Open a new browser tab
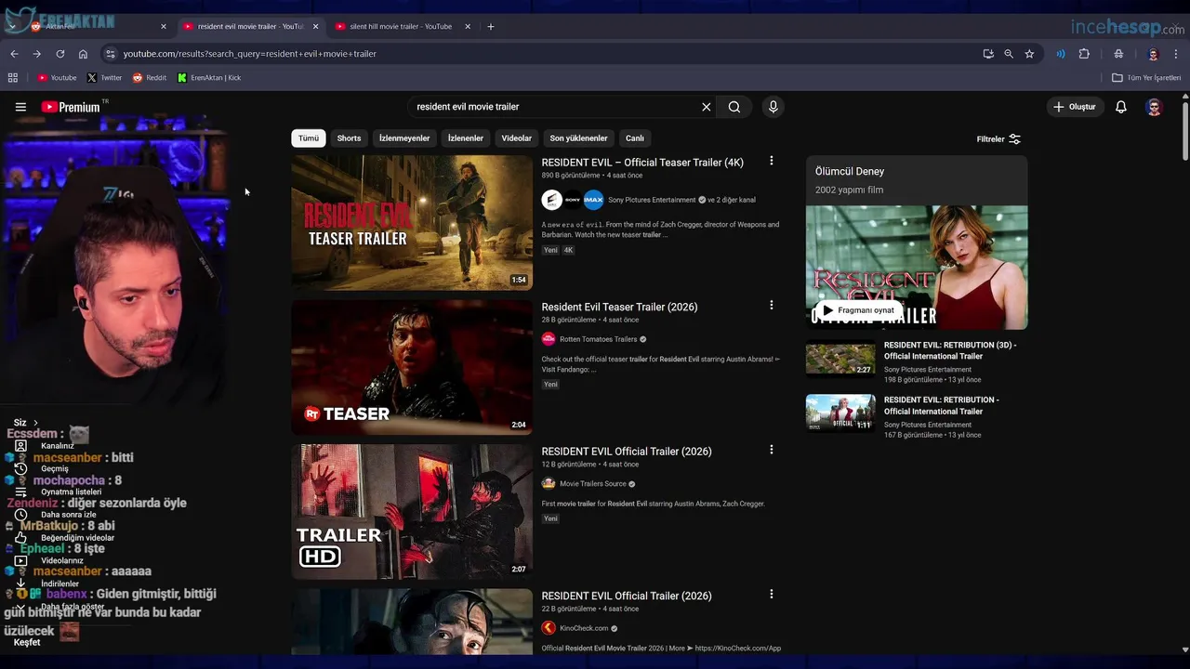 (491, 27)
